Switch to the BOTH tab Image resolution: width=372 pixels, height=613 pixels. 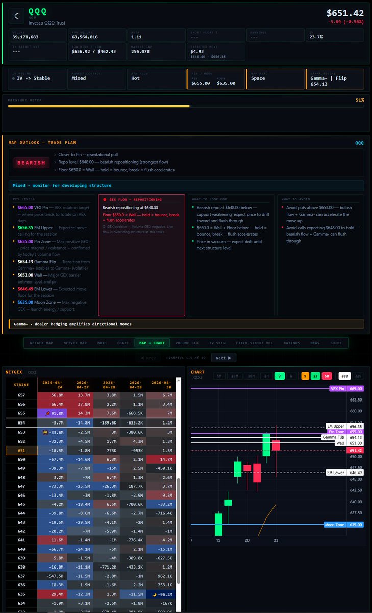[102, 343]
